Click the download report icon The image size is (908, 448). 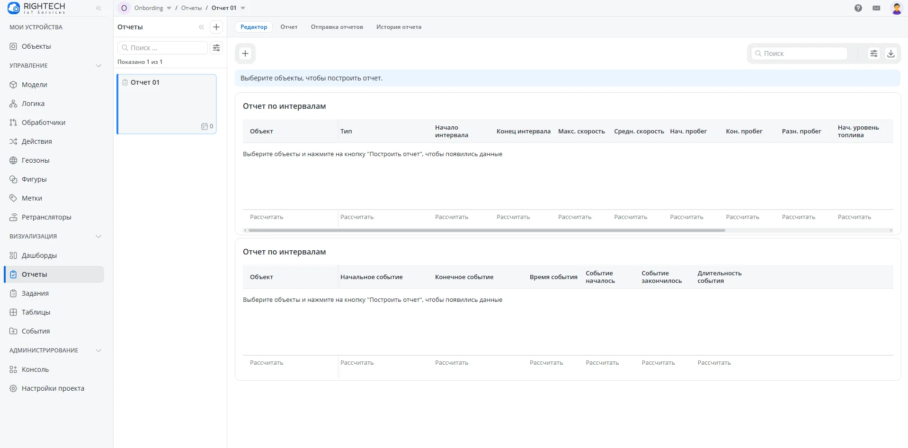pos(890,53)
